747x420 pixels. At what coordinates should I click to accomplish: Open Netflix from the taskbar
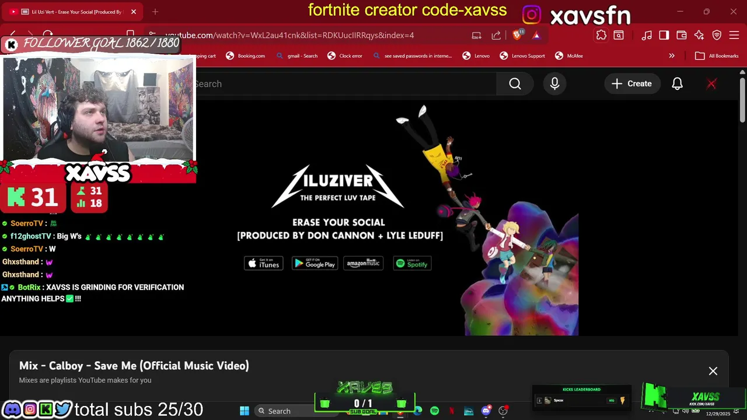click(x=452, y=411)
